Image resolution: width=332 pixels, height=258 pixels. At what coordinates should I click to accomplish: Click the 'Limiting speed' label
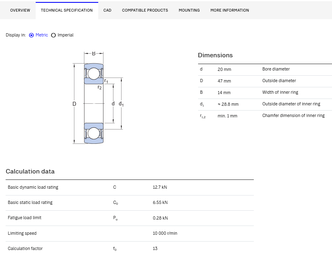click(22, 234)
